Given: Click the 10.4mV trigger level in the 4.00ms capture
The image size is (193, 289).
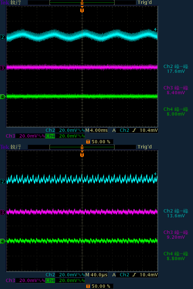Looking at the screenshot, I should coord(149,130).
